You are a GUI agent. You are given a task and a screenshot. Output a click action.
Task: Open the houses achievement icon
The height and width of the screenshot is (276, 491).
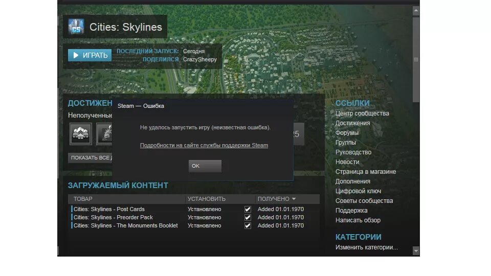pyautogui.click(x=80, y=134)
